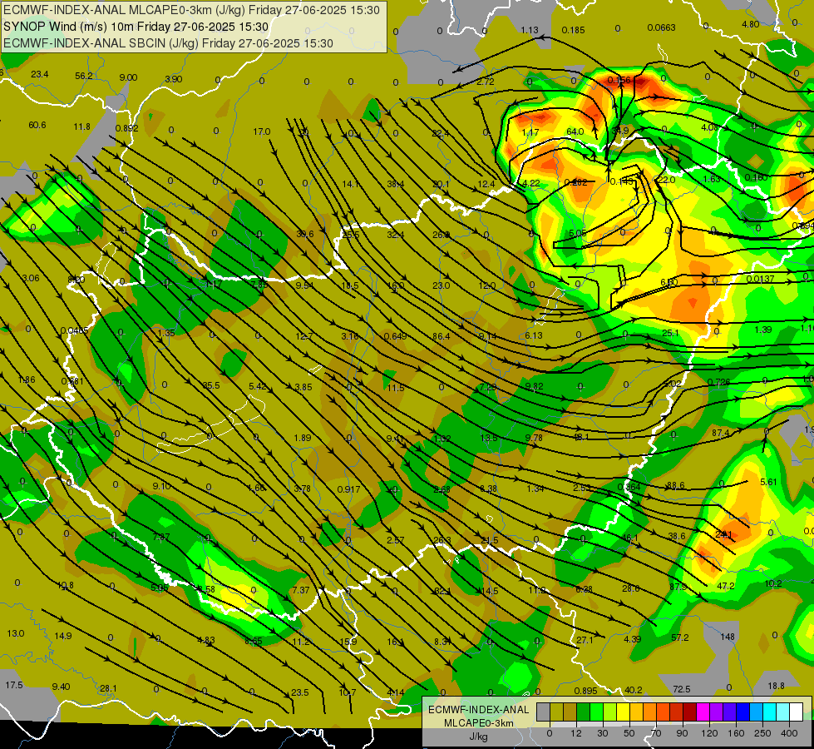
Task: Click the legend label 'MLCAPE0-3km'
Action: tap(478, 723)
